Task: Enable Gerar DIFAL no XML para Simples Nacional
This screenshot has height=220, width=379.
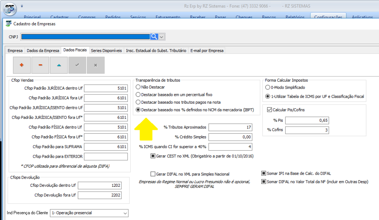Action: click(x=153, y=174)
